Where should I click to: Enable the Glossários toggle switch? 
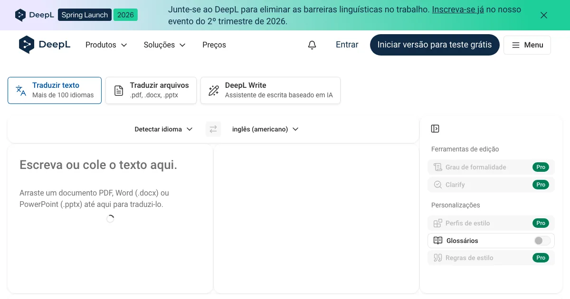pyautogui.click(x=541, y=241)
